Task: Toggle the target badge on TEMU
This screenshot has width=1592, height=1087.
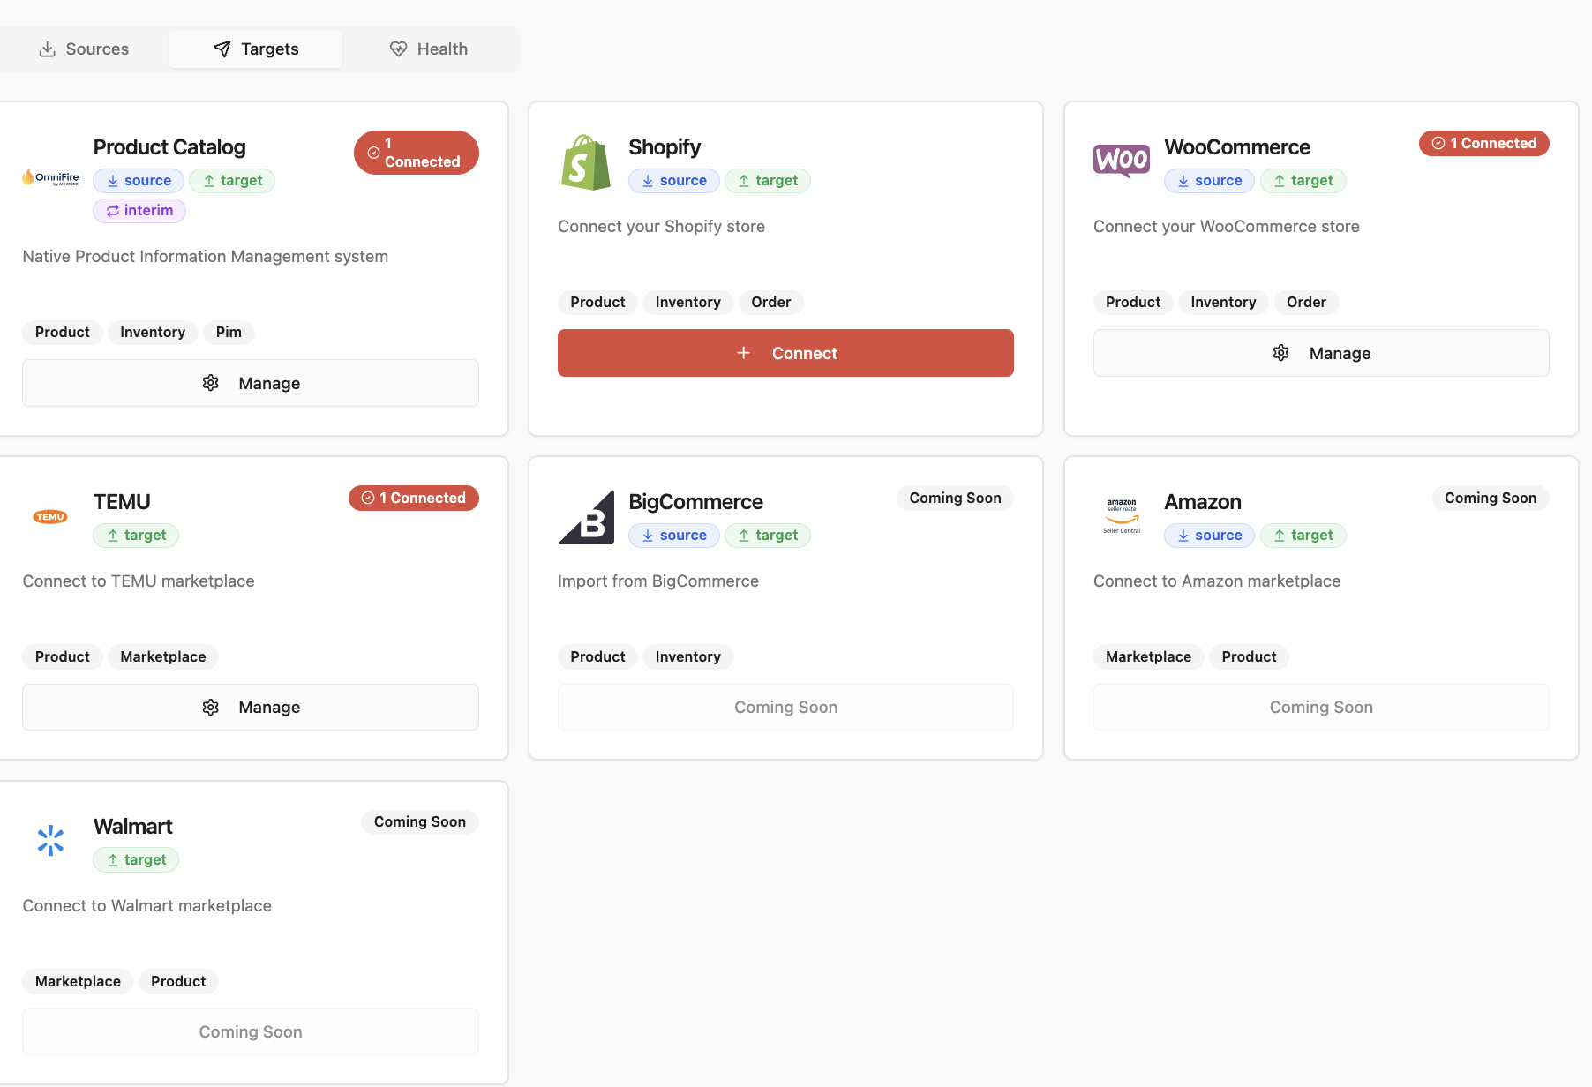Action: point(135,535)
